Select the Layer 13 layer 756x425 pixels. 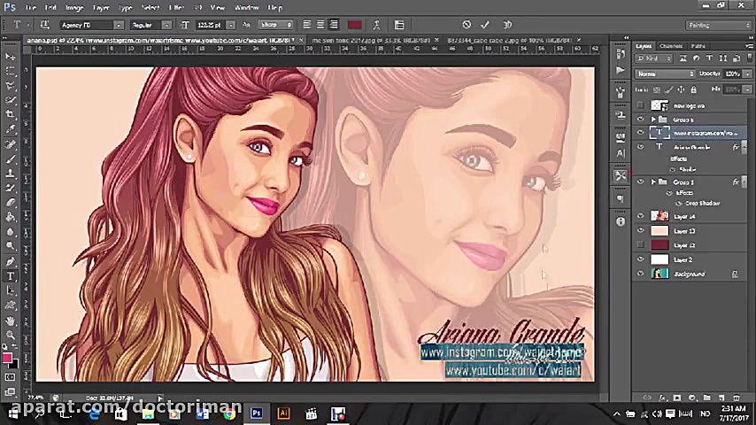point(683,231)
